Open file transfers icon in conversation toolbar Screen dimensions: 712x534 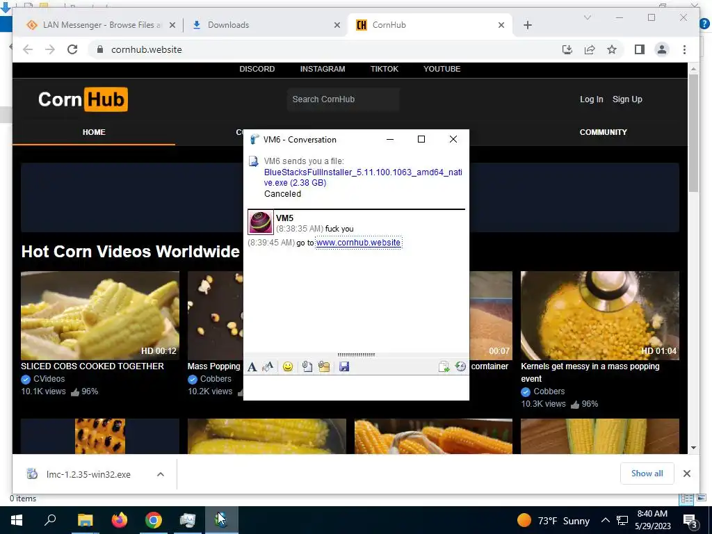click(444, 367)
